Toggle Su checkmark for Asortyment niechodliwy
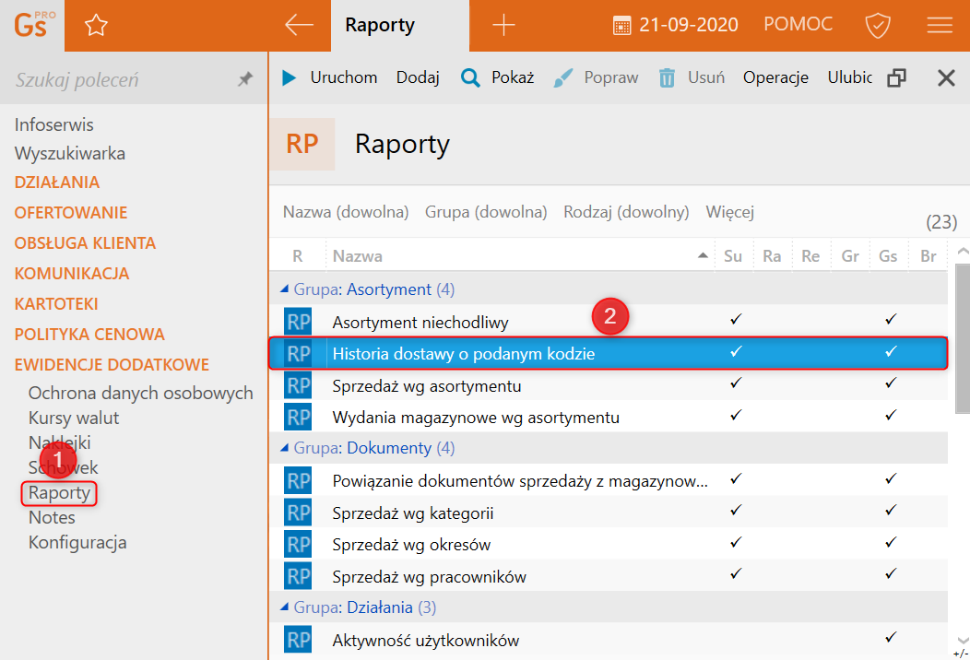This screenshot has height=660, width=970. [735, 321]
